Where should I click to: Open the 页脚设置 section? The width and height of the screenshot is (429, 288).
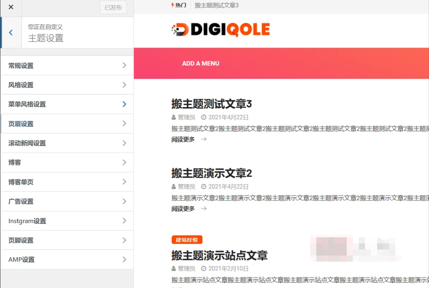tap(67, 240)
